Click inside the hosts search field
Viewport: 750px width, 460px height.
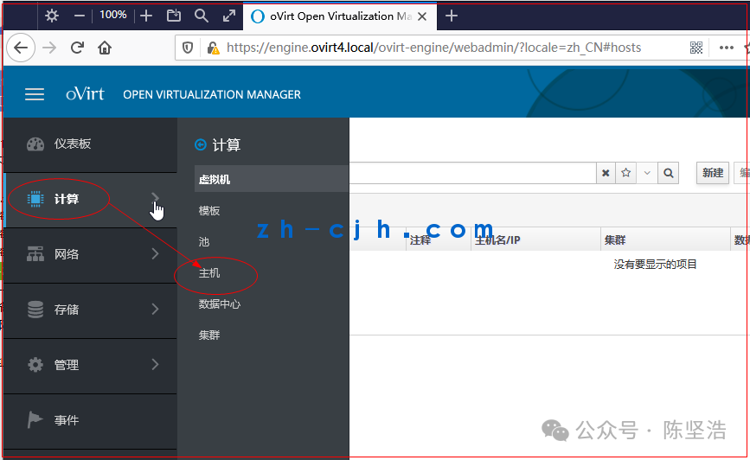click(472, 173)
